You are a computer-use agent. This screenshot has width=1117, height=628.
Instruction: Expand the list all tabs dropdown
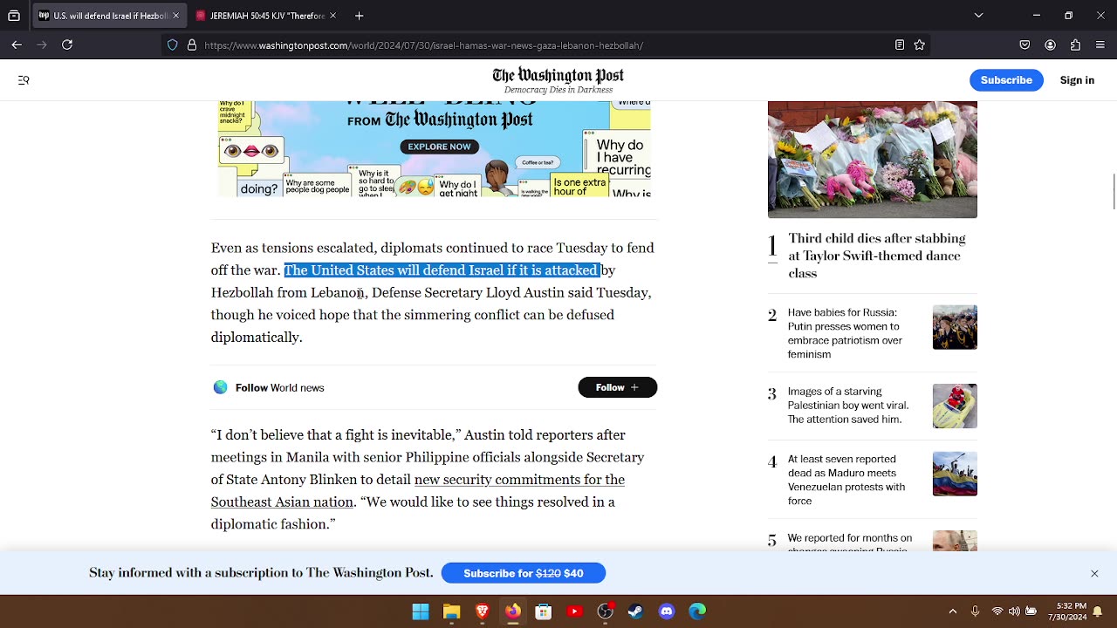click(x=978, y=16)
